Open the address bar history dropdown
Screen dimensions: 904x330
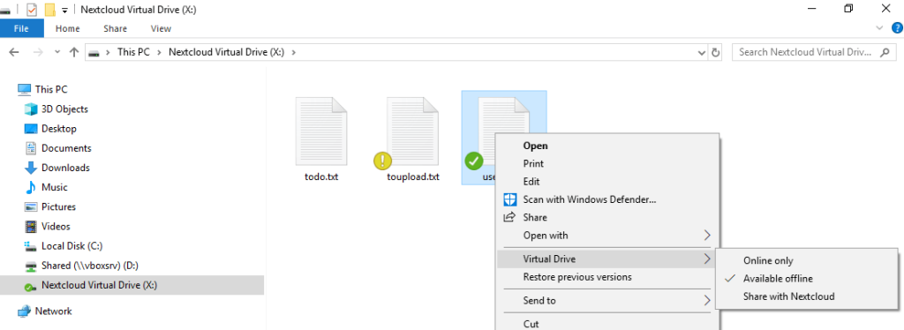coord(702,52)
